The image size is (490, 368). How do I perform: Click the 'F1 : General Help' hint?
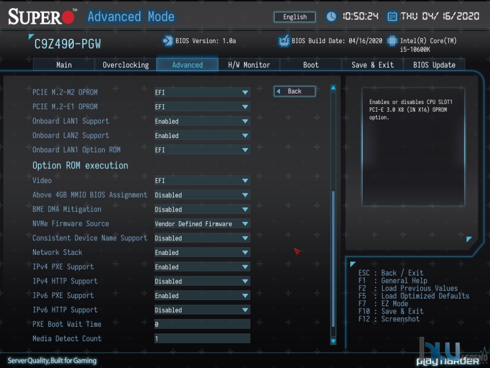click(392, 281)
